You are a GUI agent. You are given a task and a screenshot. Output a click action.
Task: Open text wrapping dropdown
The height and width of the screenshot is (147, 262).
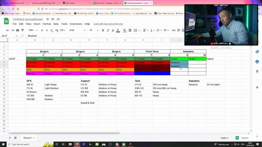(159, 30)
